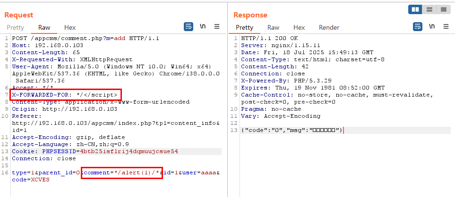Click the HTTP/1.1 200 OK status line
This screenshot has width=455, height=197.
269,38
